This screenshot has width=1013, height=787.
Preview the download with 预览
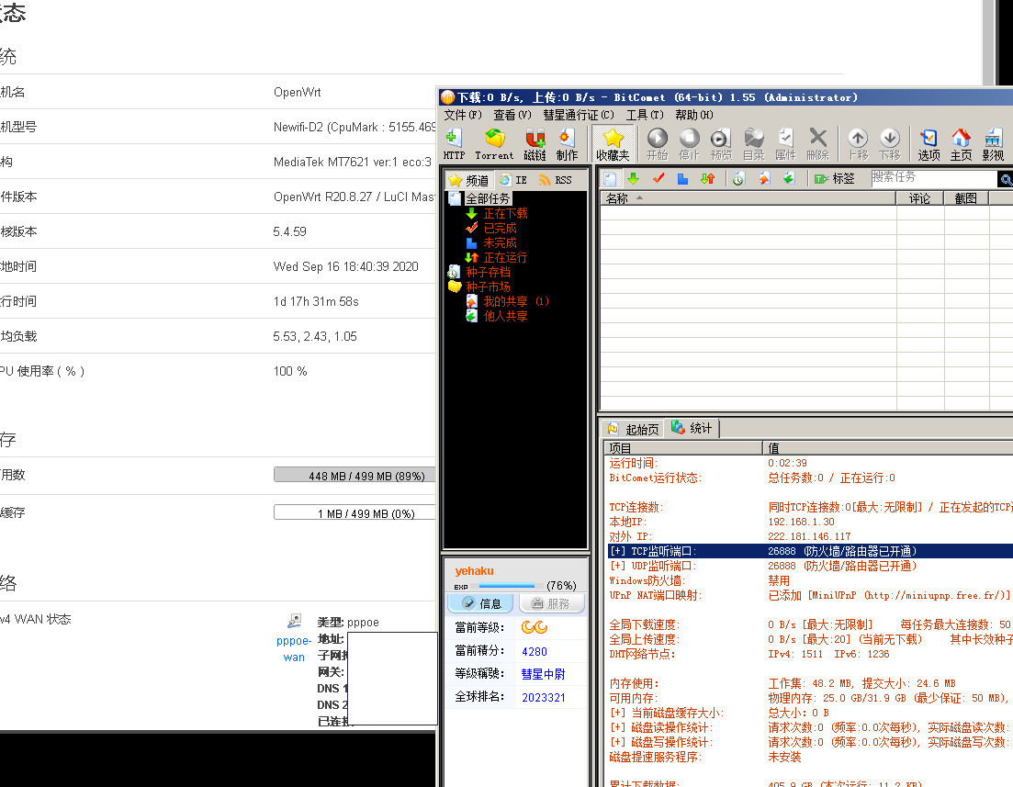(721, 143)
